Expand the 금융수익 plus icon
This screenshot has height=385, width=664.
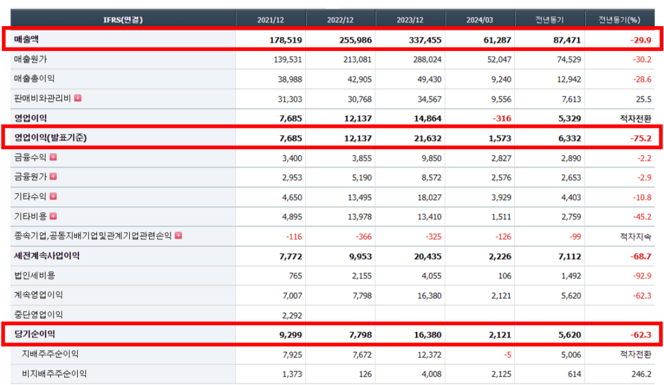pyautogui.click(x=54, y=157)
